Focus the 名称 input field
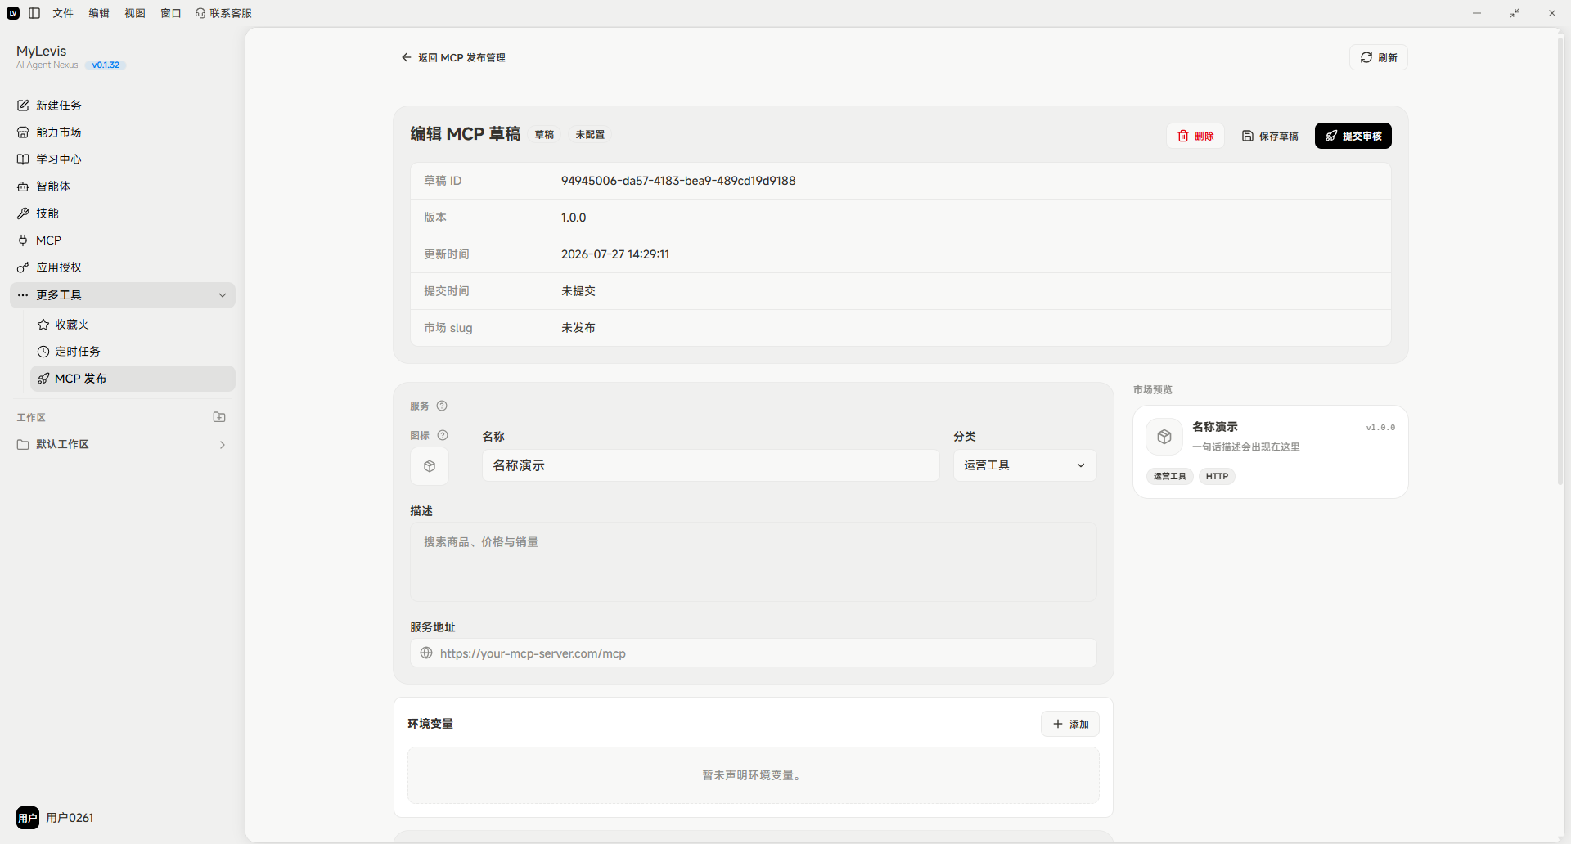 710,465
